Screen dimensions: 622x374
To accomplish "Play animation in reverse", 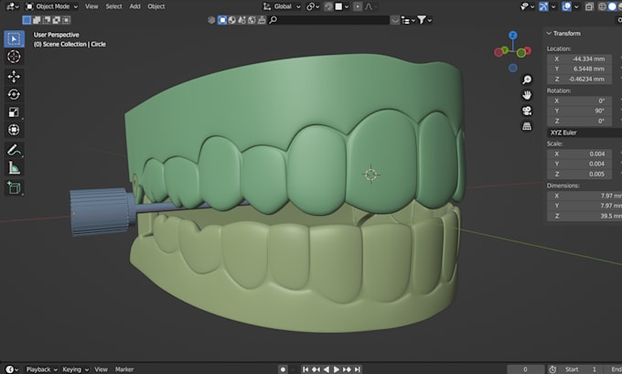I will tap(326, 369).
